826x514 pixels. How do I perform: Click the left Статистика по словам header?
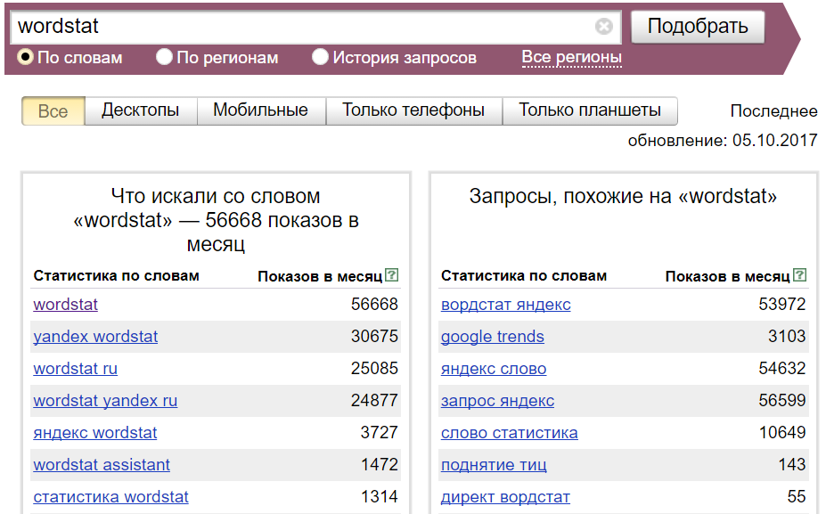pos(117,276)
